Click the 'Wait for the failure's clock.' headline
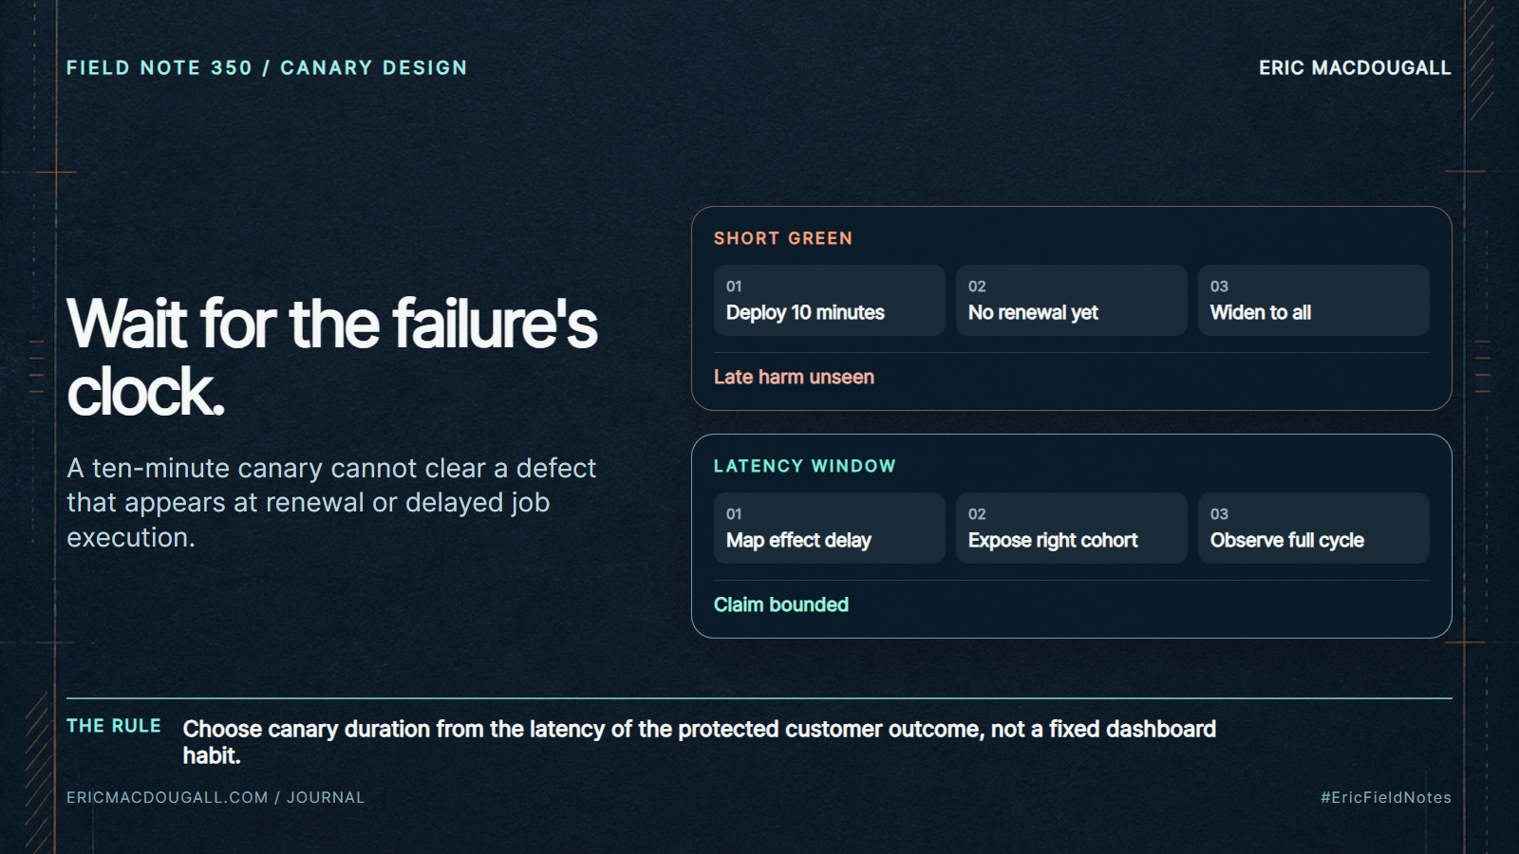 (x=332, y=357)
